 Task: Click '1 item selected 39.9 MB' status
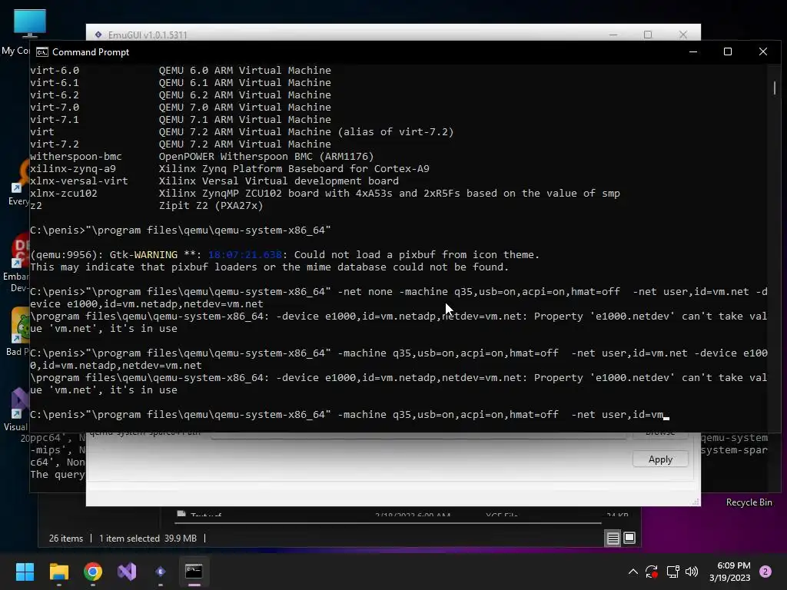(148, 539)
